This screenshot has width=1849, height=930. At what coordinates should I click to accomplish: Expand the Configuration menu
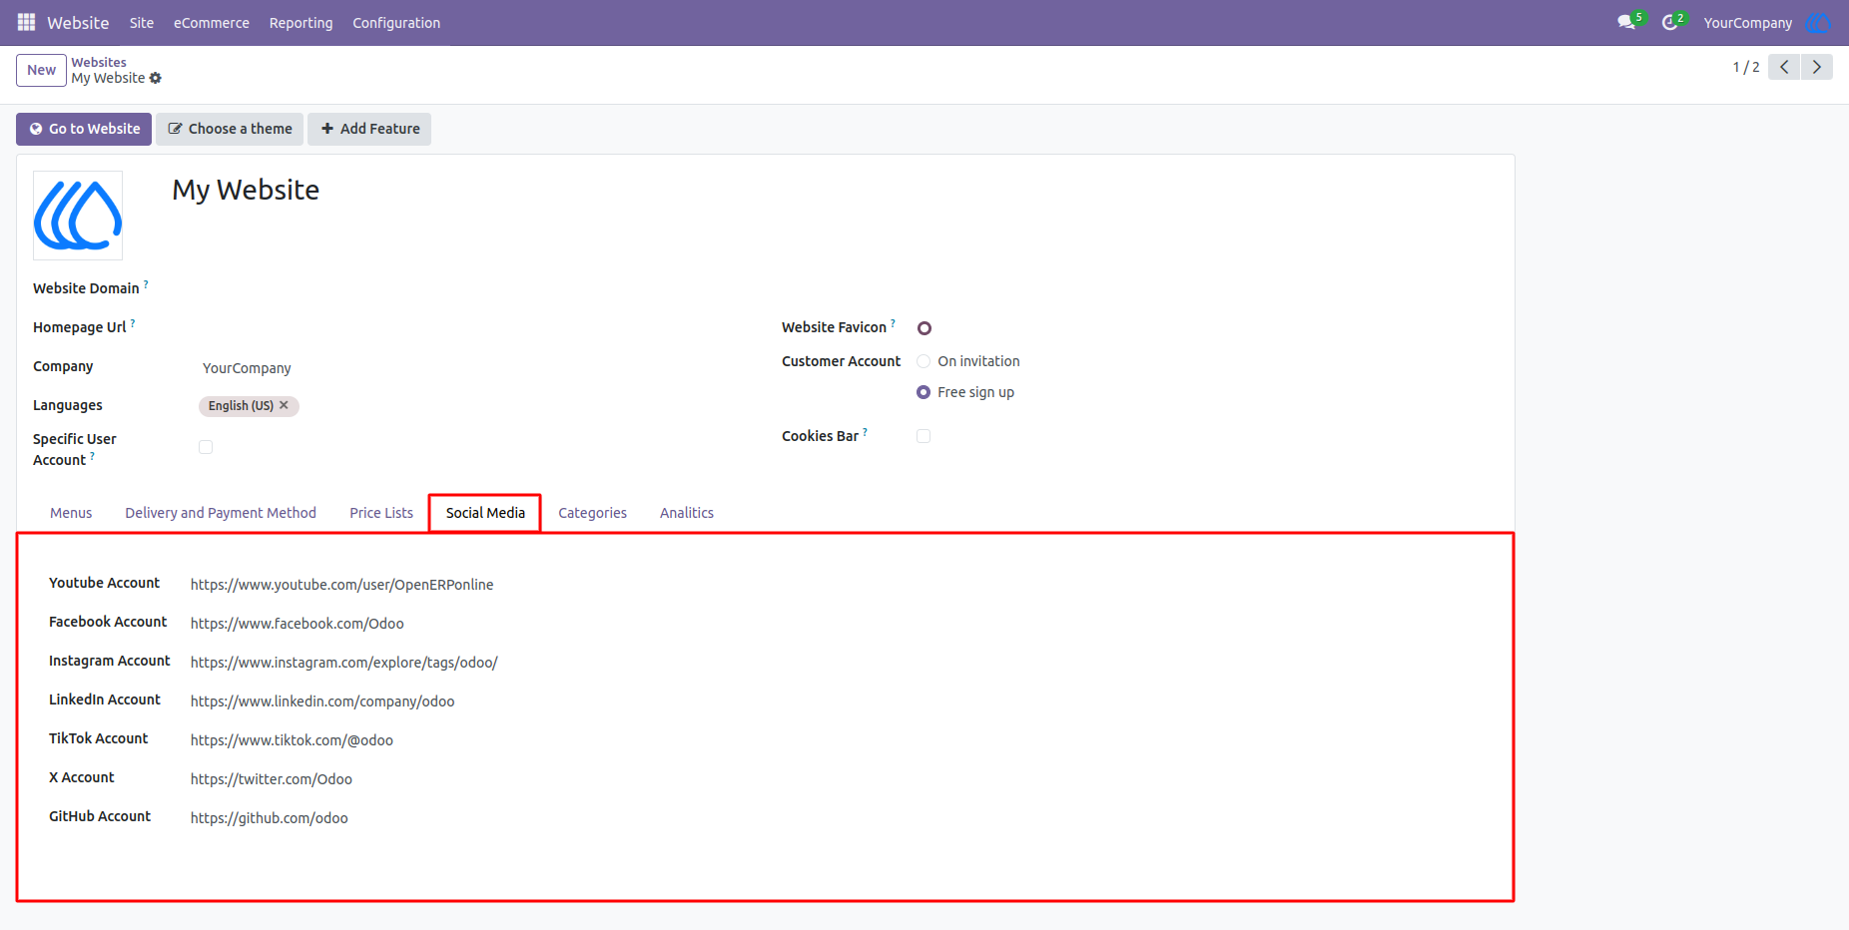(396, 22)
